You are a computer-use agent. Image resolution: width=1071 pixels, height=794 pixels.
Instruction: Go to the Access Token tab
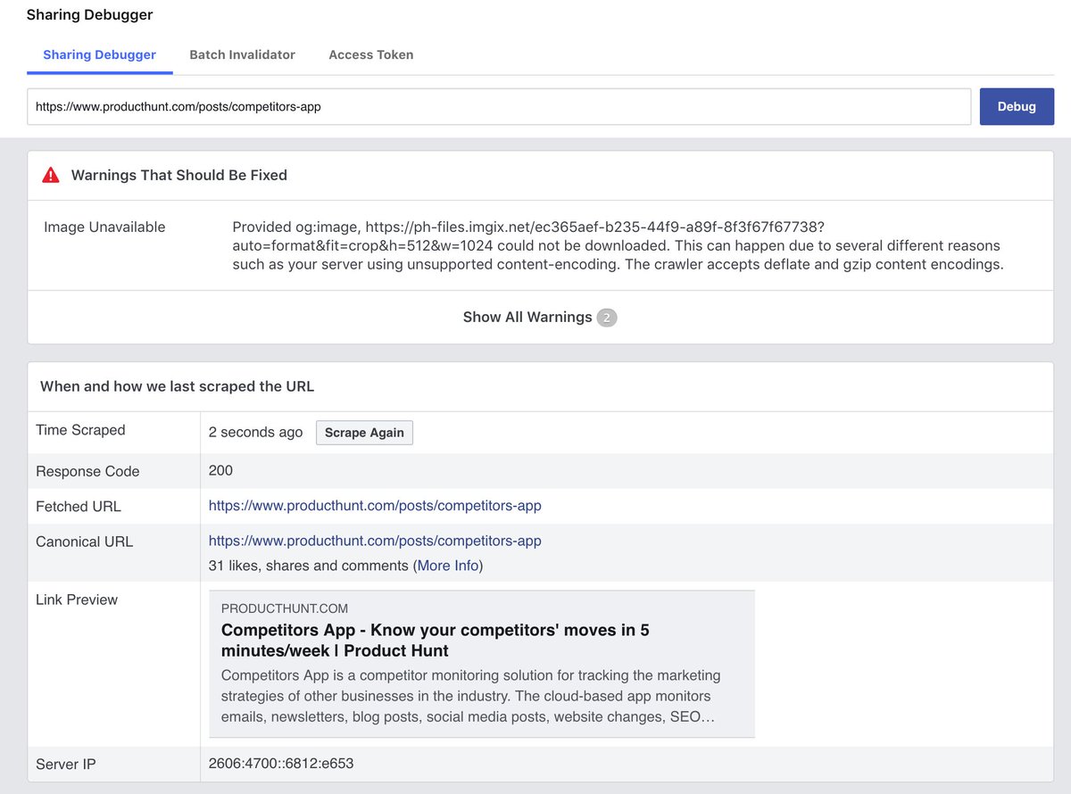[371, 54]
